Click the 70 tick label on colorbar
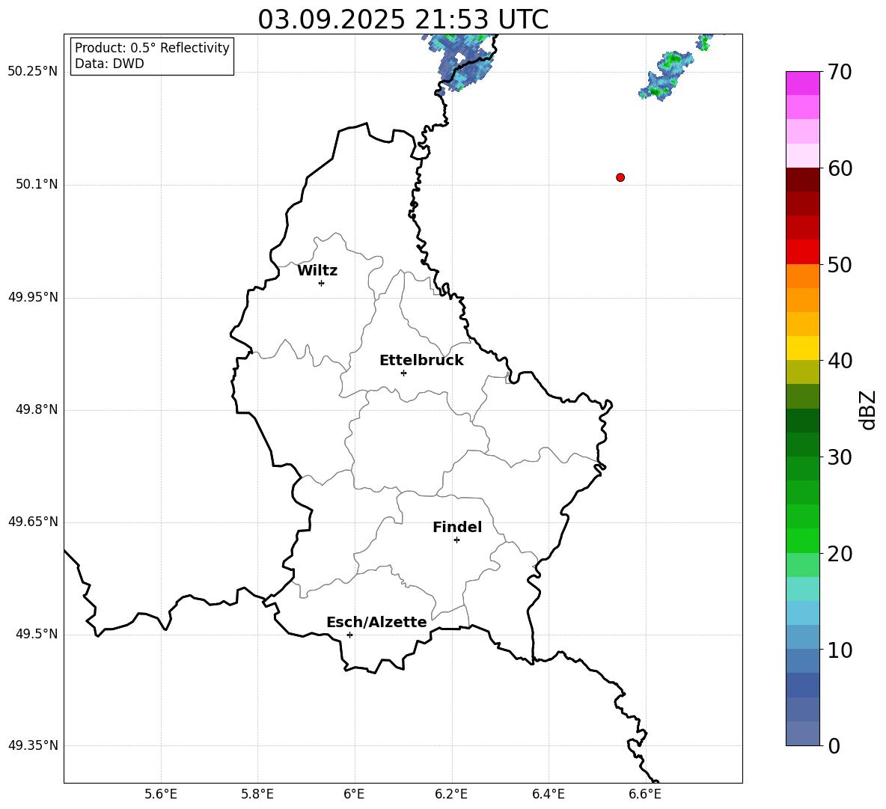This screenshot has height=809, width=886. [x=840, y=72]
